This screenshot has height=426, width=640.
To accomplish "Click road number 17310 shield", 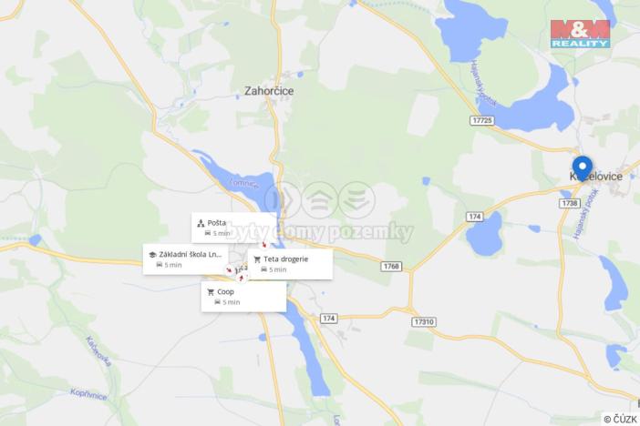I will [x=424, y=322].
